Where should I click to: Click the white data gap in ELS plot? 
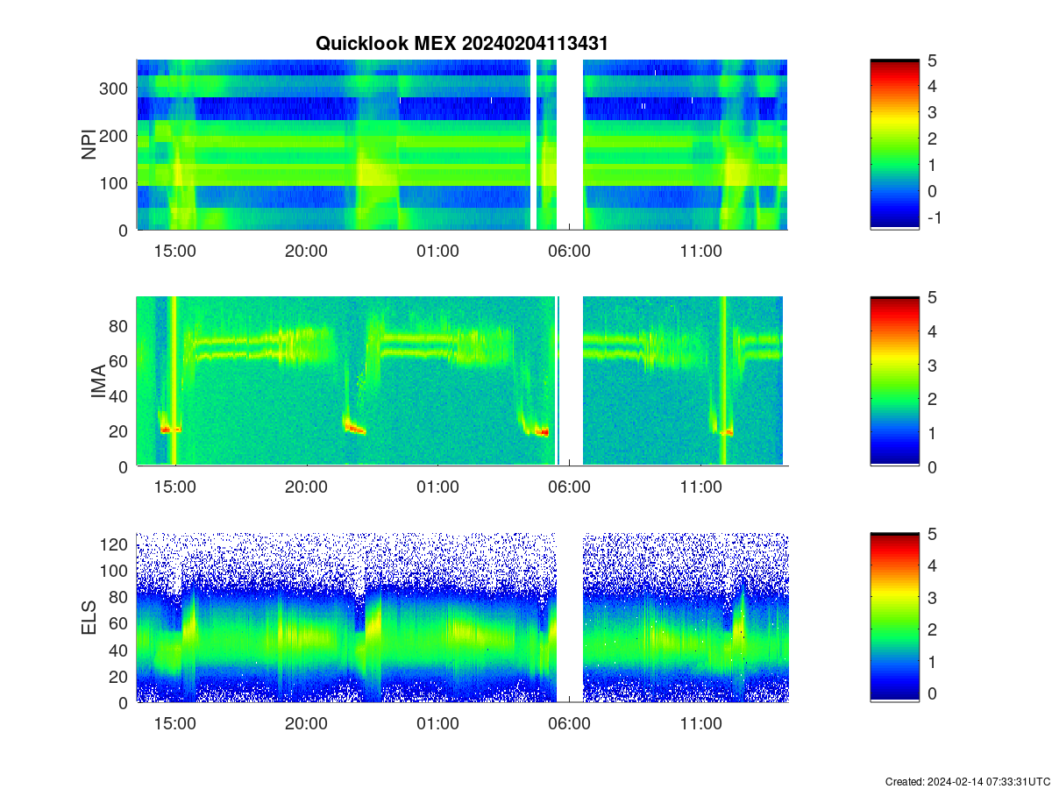571,617
